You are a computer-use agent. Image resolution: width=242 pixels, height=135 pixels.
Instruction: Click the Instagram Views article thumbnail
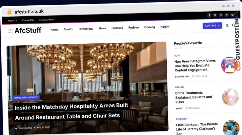pyautogui.click(x=229, y=65)
